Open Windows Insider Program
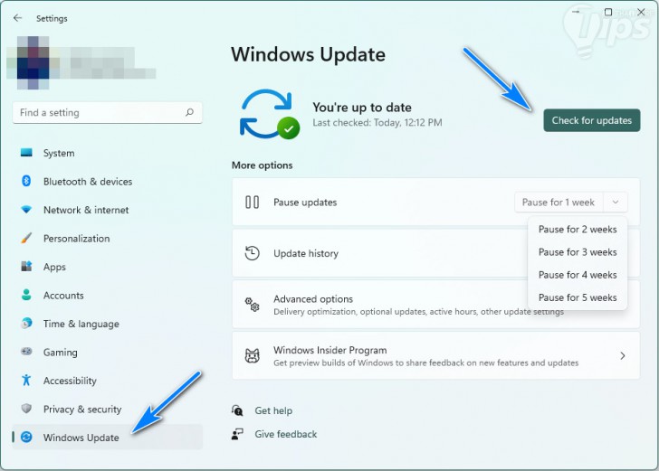The width and height of the screenshot is (659, 471). pyautogui.click(x=435, y=355)
